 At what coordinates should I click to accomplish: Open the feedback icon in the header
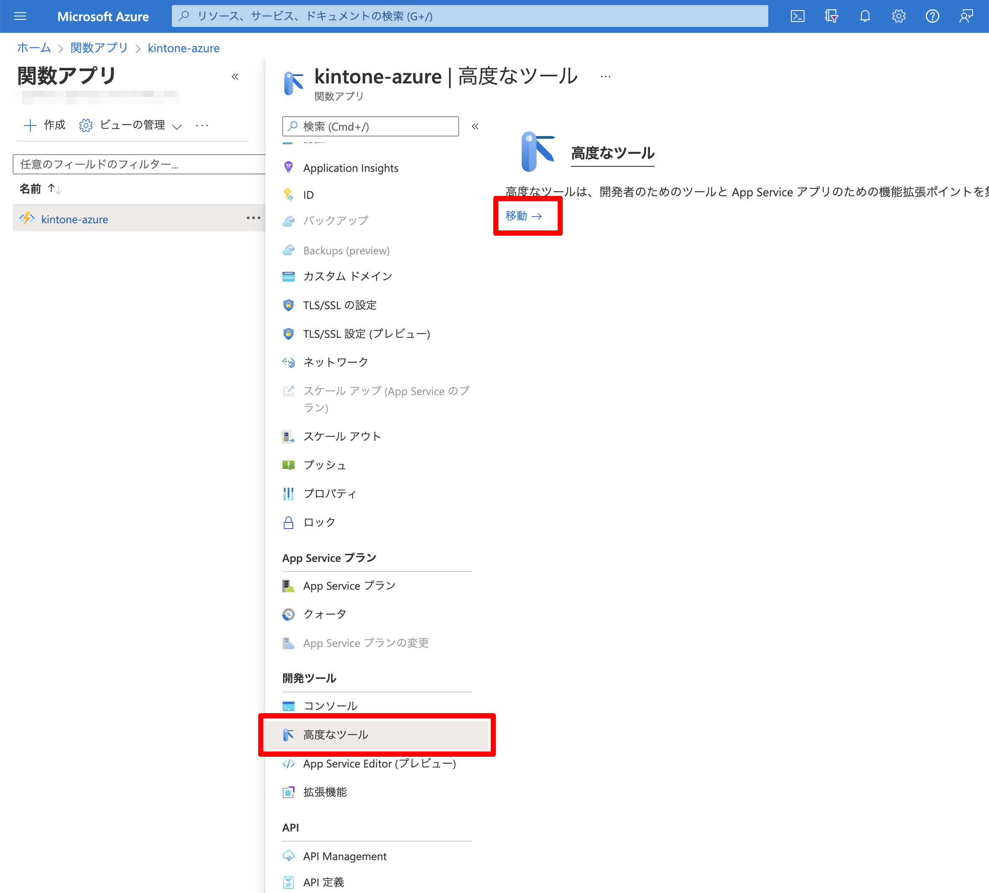coord(966,16)
